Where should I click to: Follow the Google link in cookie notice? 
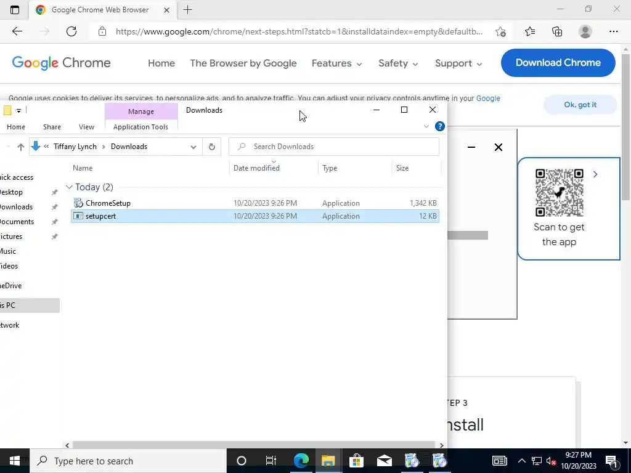[488, 98]
